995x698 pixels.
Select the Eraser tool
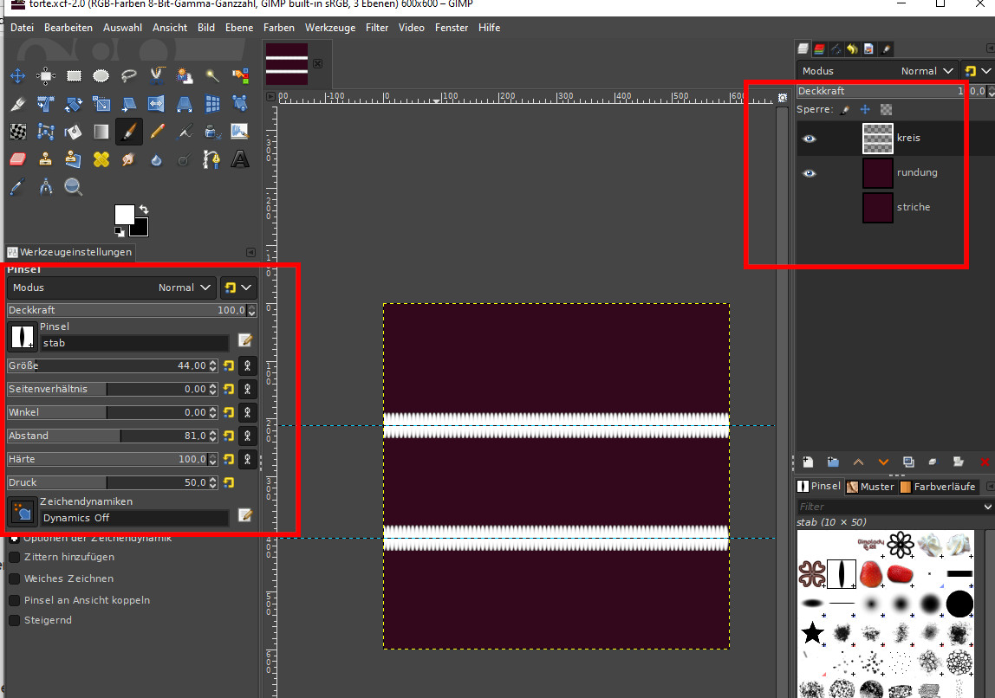[x=17, y=158]
